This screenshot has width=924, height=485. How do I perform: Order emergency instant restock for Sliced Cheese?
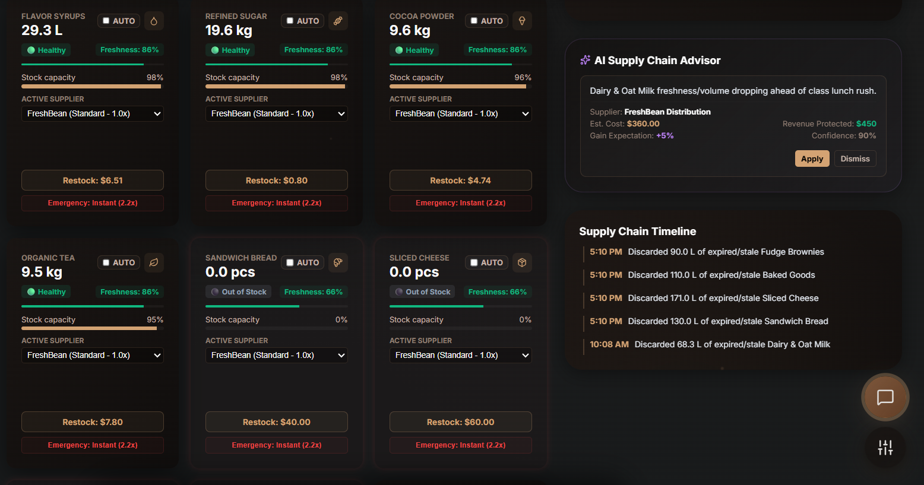coord(461,445)
